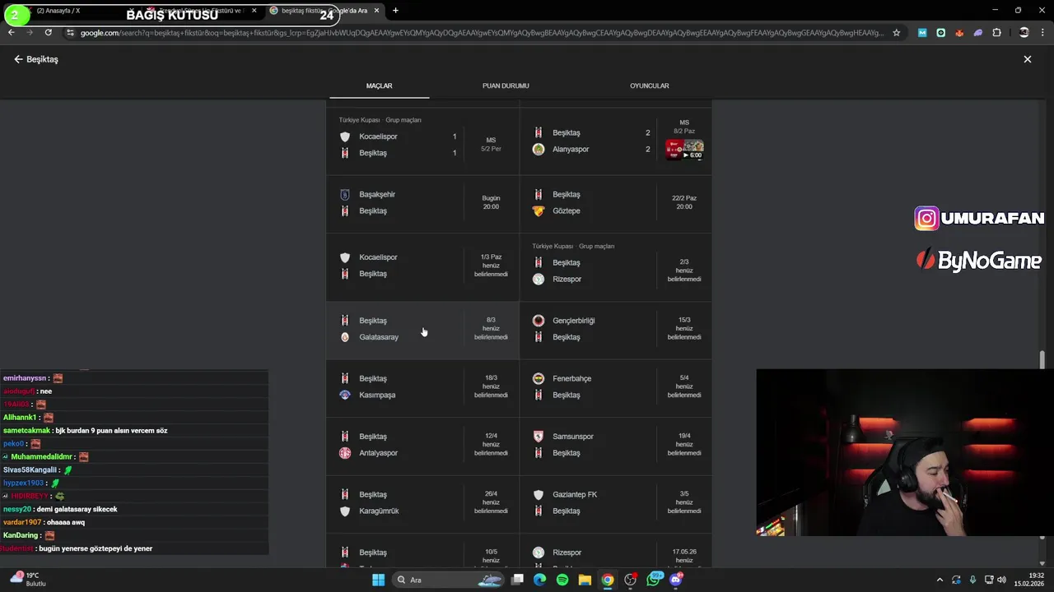Play the Beşiktaş-Alanyaspor highlights video thumbnail
The width and height of the screenshot is (1054, 592).
point(684,150)
